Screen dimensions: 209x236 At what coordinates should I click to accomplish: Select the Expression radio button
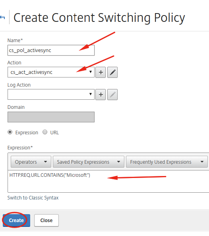coord(10,132)
